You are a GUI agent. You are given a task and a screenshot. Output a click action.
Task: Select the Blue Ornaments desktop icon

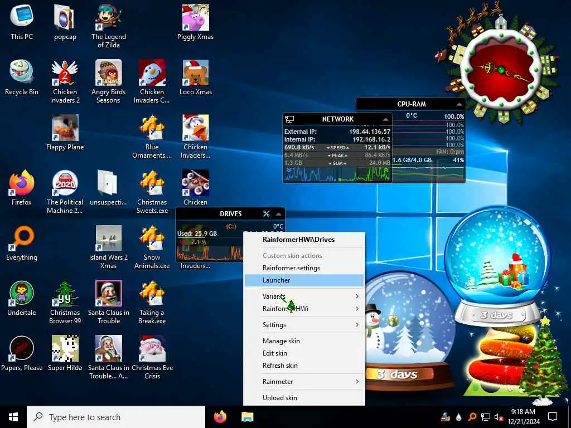152,137
